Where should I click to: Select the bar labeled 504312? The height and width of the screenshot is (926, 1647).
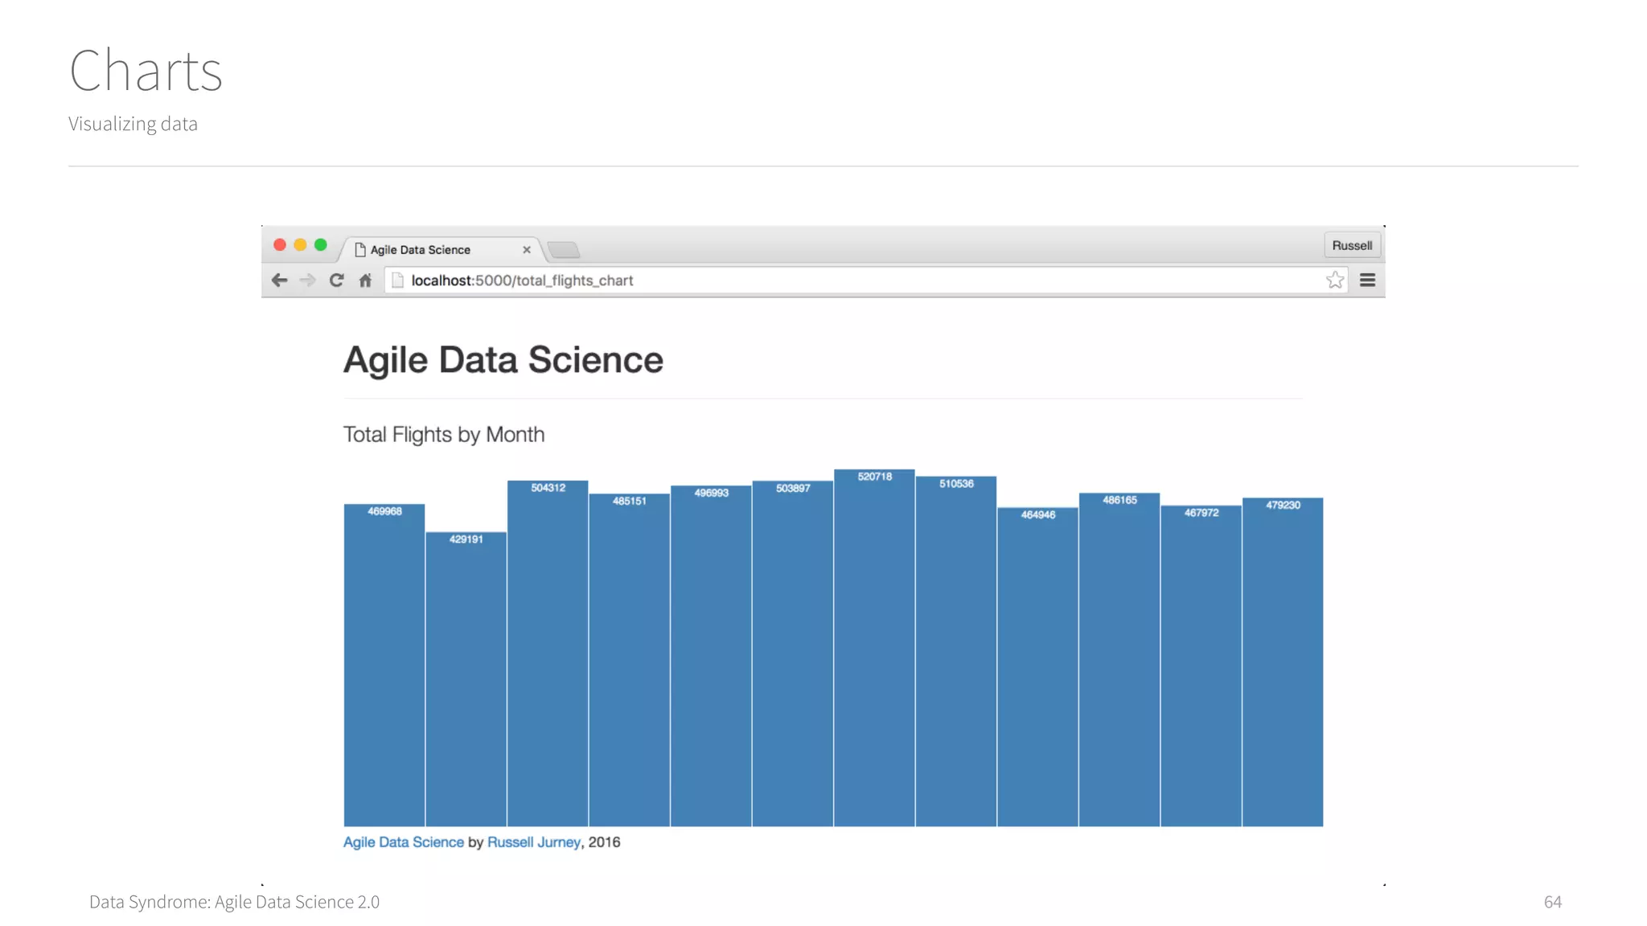[548, 654]
